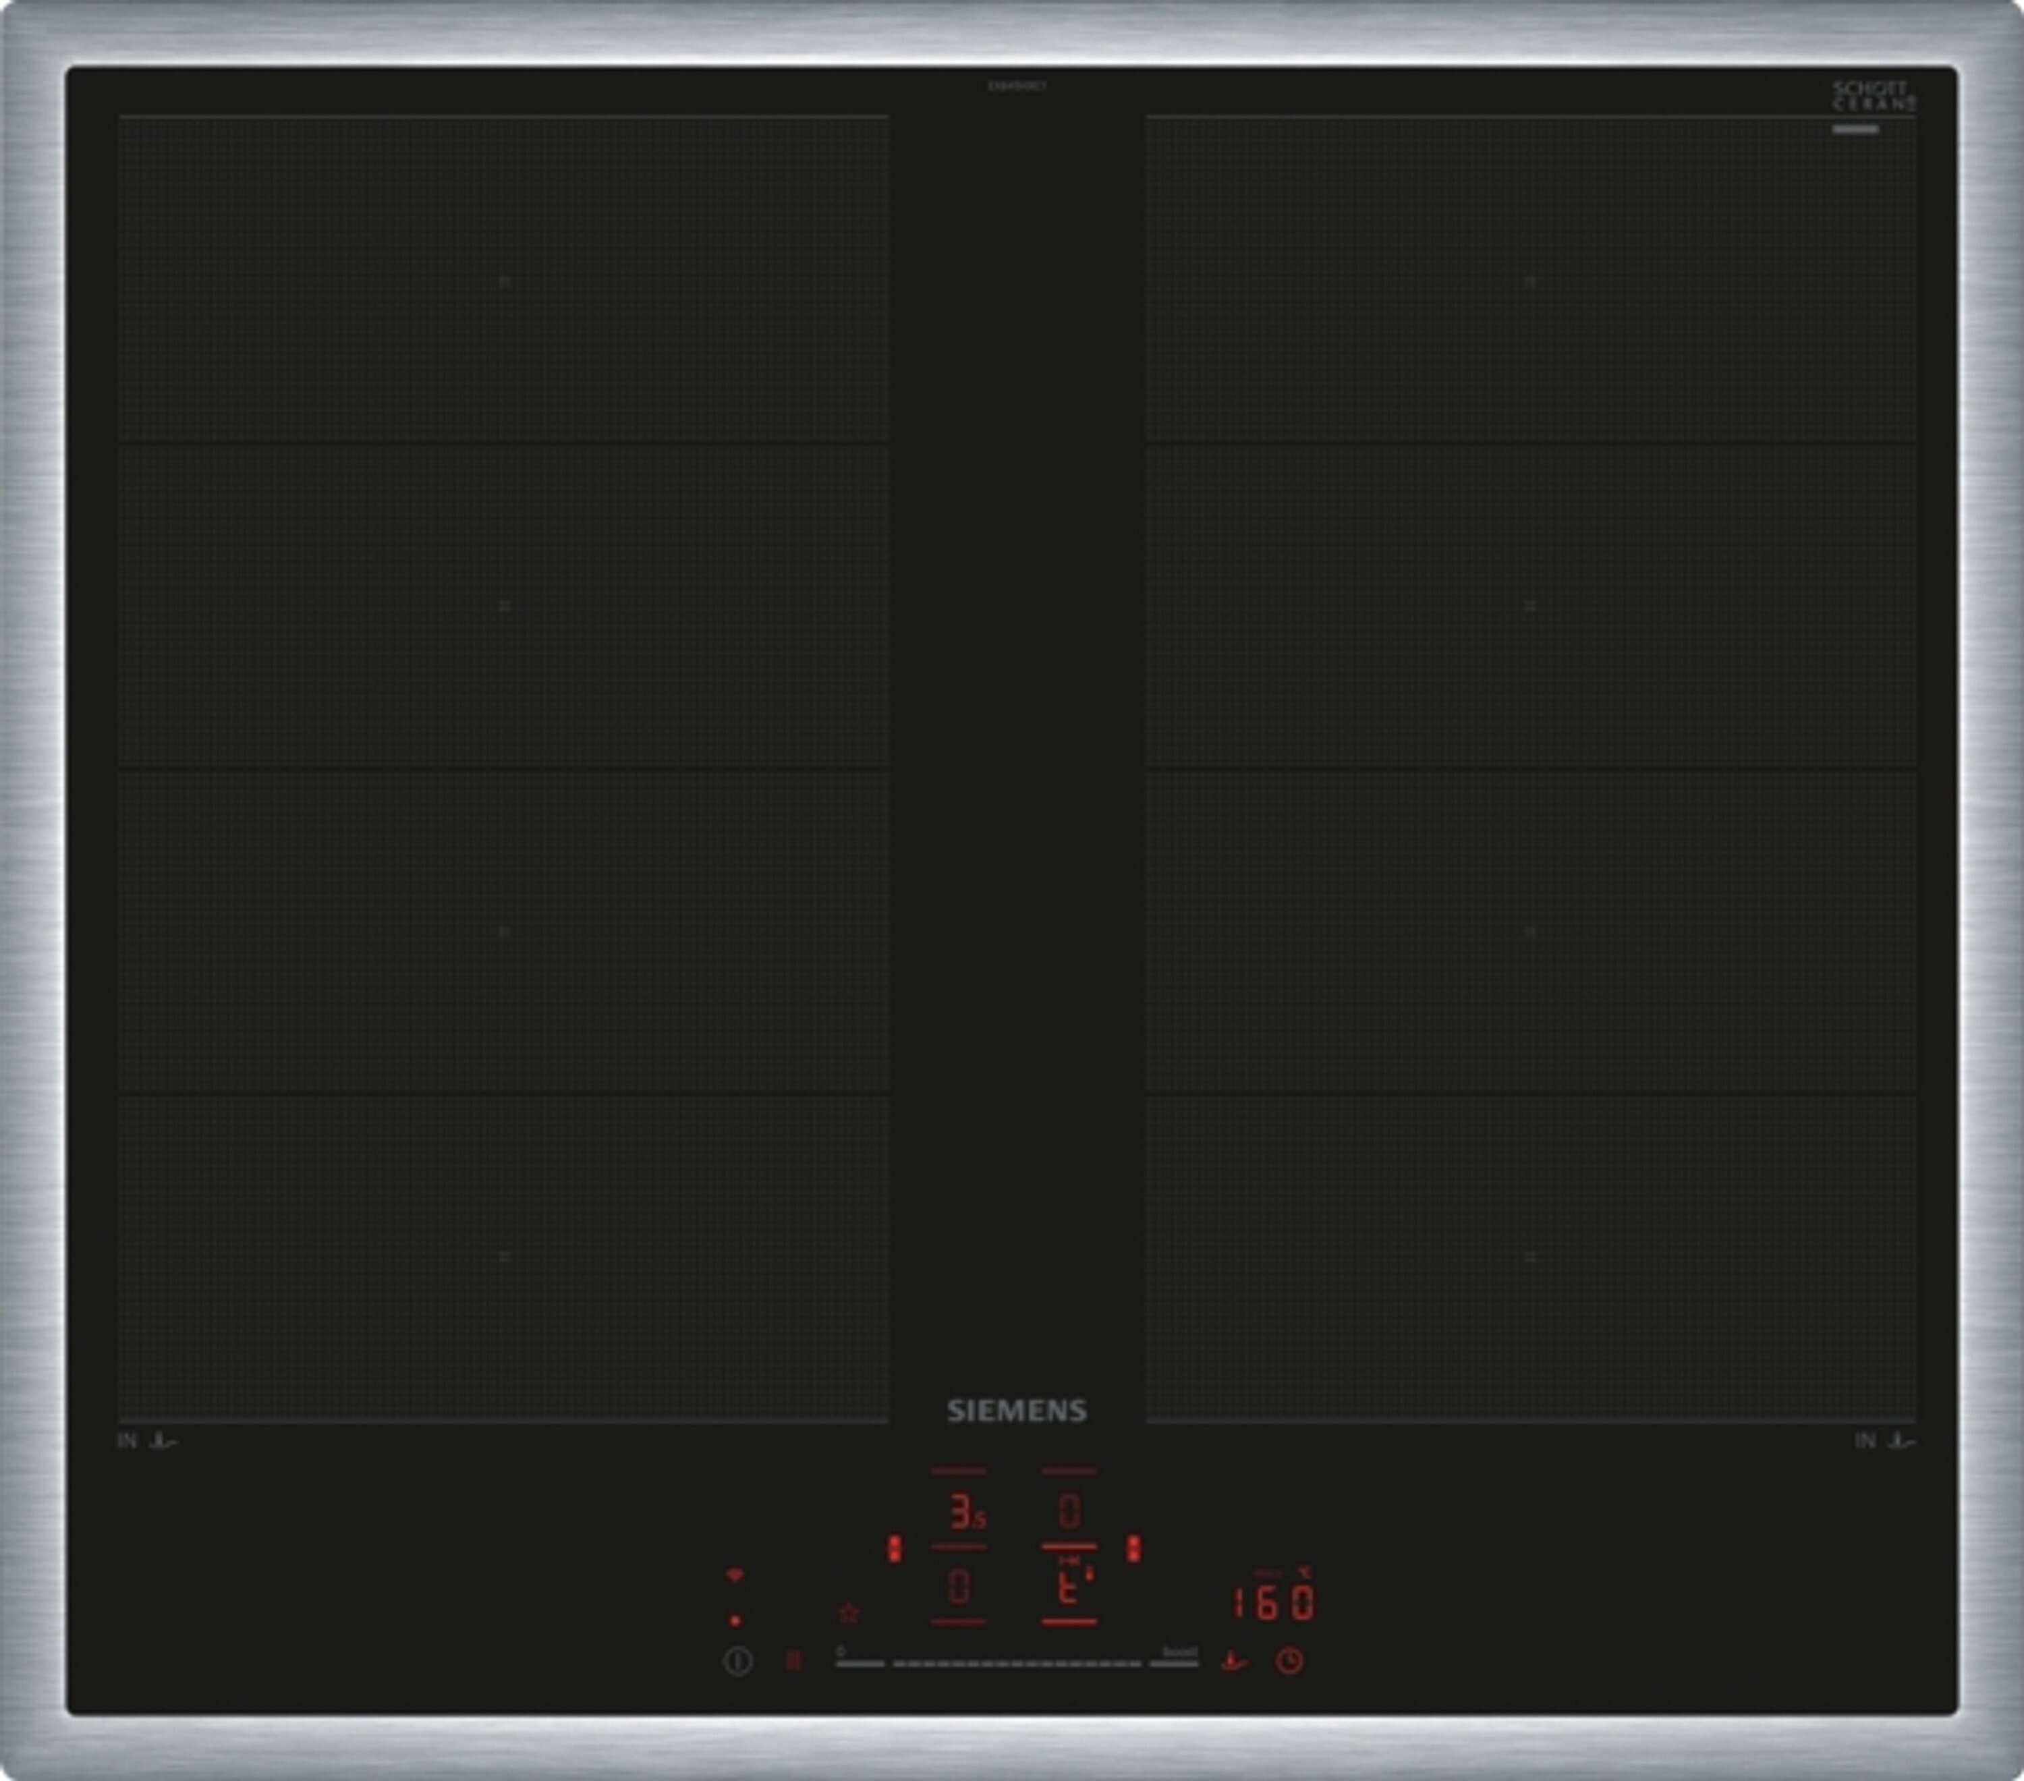Tap the SIEMENS logo
The image size is (2024, 1781).
coord(1017,1410)
